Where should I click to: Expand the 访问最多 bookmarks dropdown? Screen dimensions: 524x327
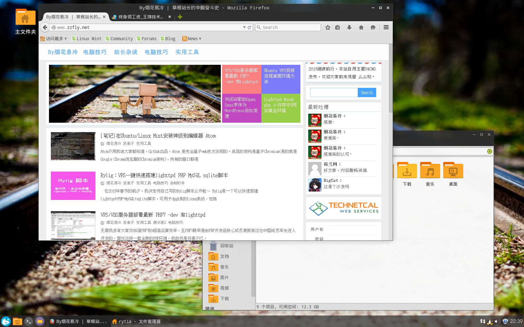coord(53,39)
